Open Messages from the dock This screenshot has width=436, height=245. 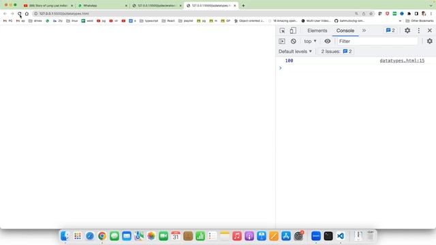click(x=114, y=236)
